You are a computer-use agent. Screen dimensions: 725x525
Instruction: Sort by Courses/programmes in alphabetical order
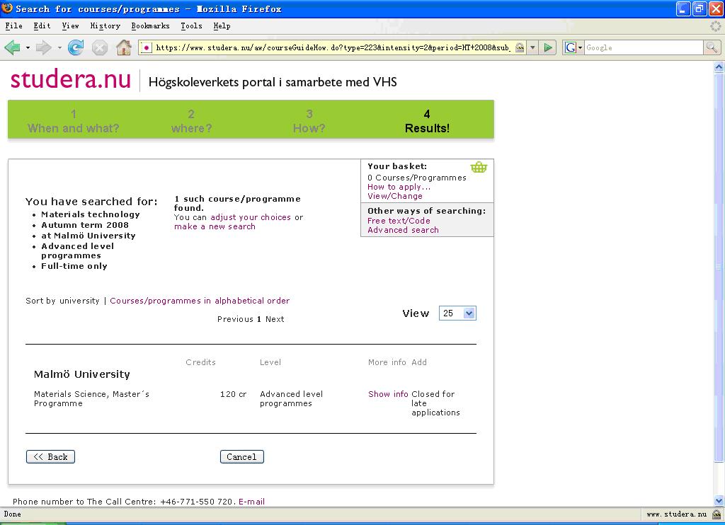[200, 301]
